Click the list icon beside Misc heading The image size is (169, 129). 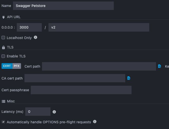(x=3, y=101)
